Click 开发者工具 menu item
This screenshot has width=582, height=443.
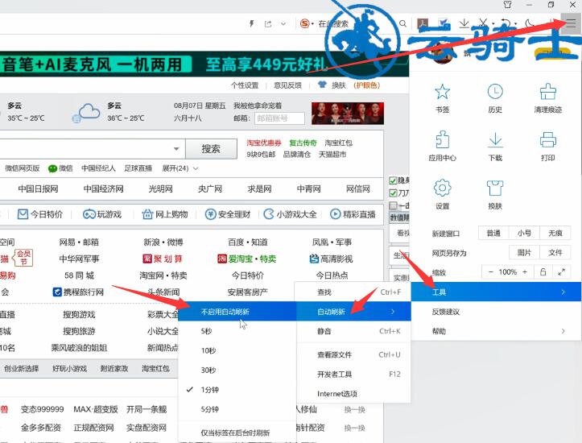tap(353, 374)
